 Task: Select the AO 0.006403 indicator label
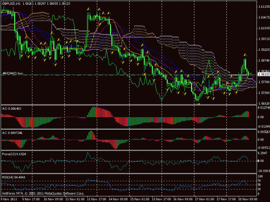12,109
